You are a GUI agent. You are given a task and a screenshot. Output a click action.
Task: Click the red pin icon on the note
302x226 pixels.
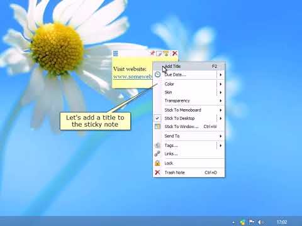point(152,53)
